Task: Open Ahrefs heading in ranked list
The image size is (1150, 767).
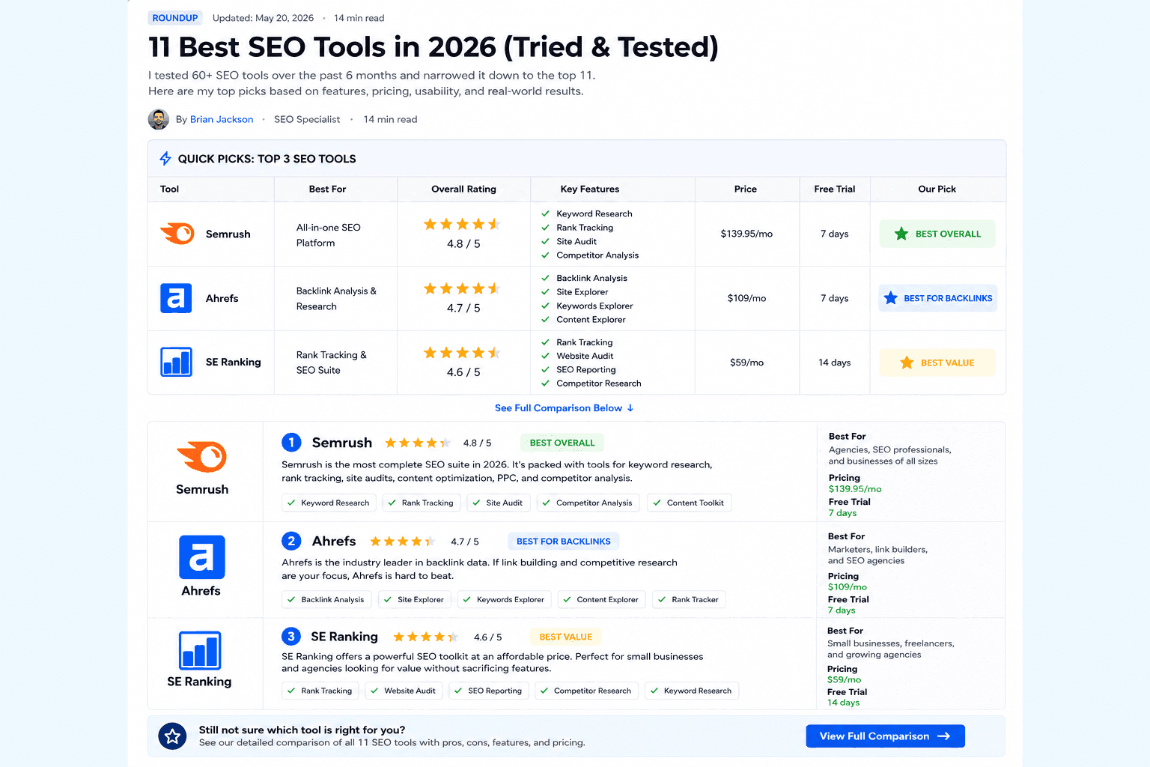Action: tap(334, 541)
